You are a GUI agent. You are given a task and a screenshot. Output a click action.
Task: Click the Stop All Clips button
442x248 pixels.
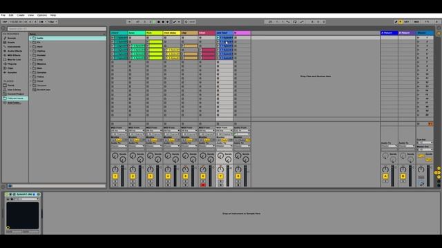pyautogui.click(x=419, y=124)
